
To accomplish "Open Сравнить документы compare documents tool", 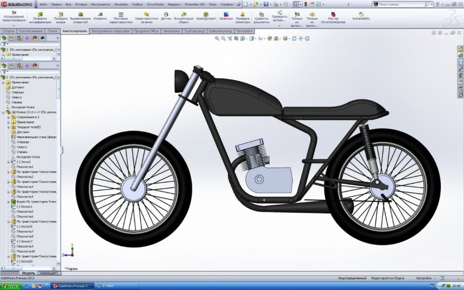I will point(262,18).
